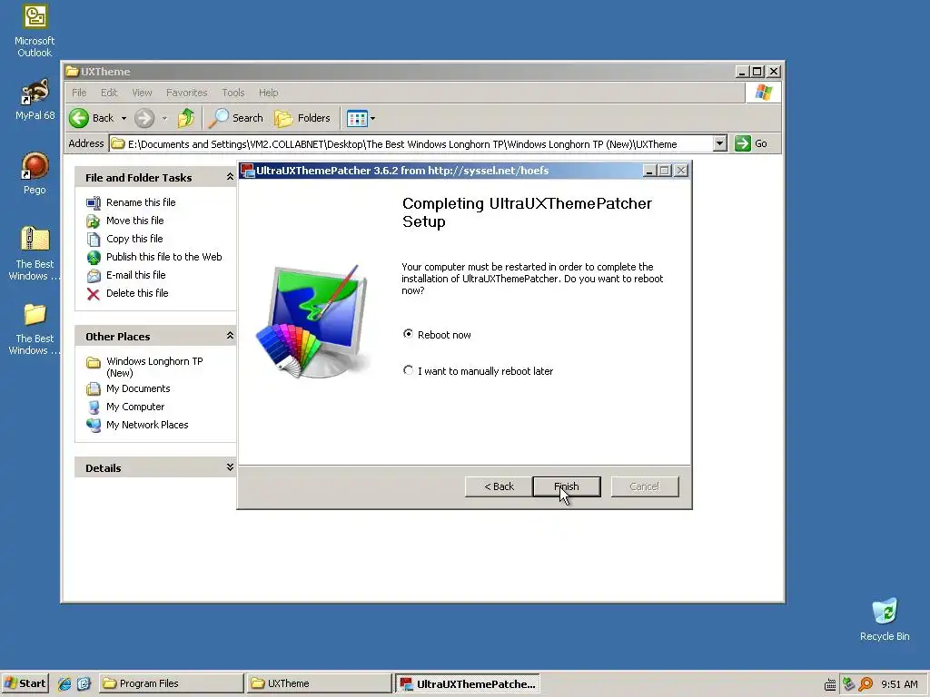Click the magnifier tray icon

pyautogui.click(x=866, y=684)
